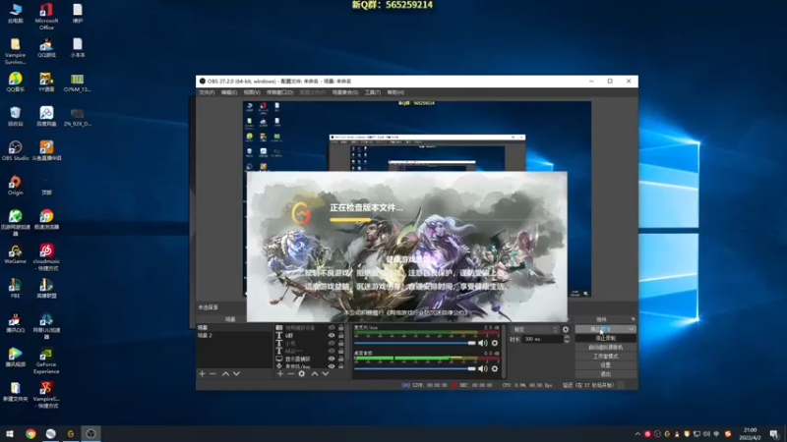Toggle visibility of the video capture device source

click(332, 328)
